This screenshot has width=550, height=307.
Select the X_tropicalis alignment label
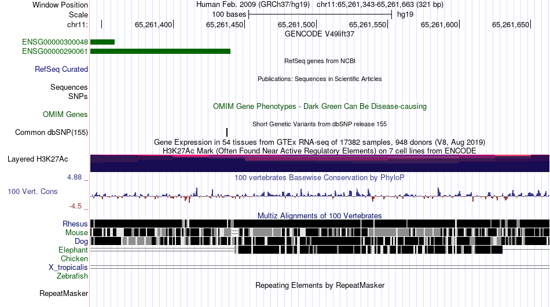68,268
